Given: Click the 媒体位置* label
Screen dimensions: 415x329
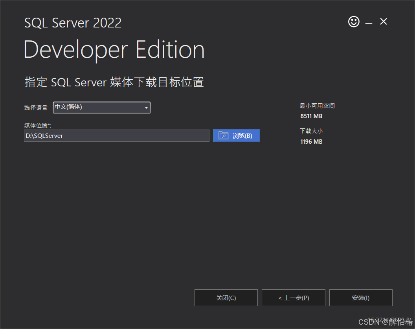Looking at the screenshot, I should click(x=38, y=125).
